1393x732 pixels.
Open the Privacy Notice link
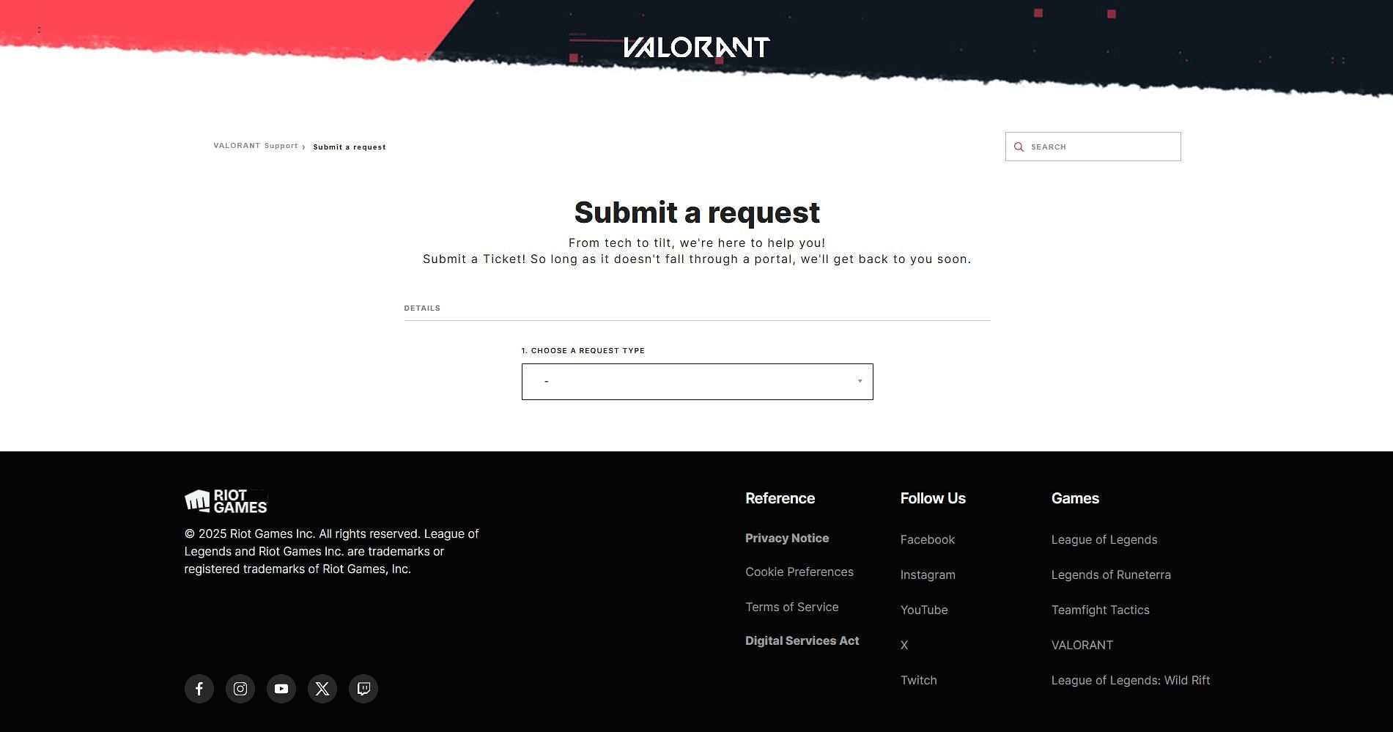click(787, 539)
